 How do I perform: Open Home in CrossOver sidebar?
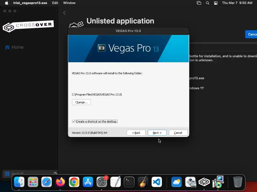(x=14, y=47)
